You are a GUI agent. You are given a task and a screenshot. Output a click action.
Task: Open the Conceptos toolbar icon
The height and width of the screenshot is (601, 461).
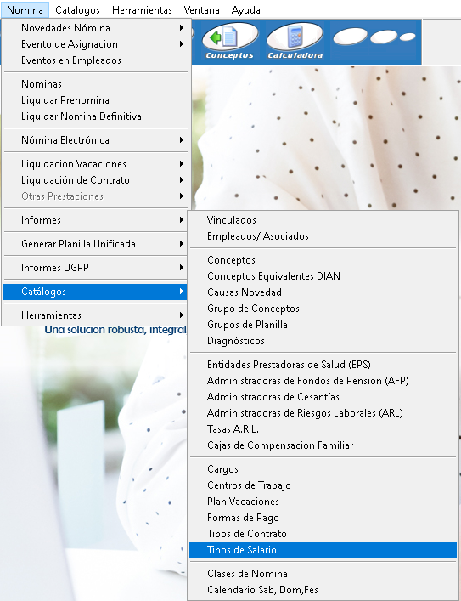pyautogui.click(x=230, y=42)
